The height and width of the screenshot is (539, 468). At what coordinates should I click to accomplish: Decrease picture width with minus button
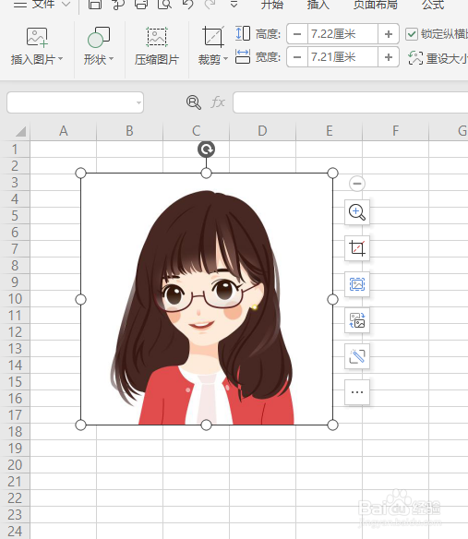[297, 57]
